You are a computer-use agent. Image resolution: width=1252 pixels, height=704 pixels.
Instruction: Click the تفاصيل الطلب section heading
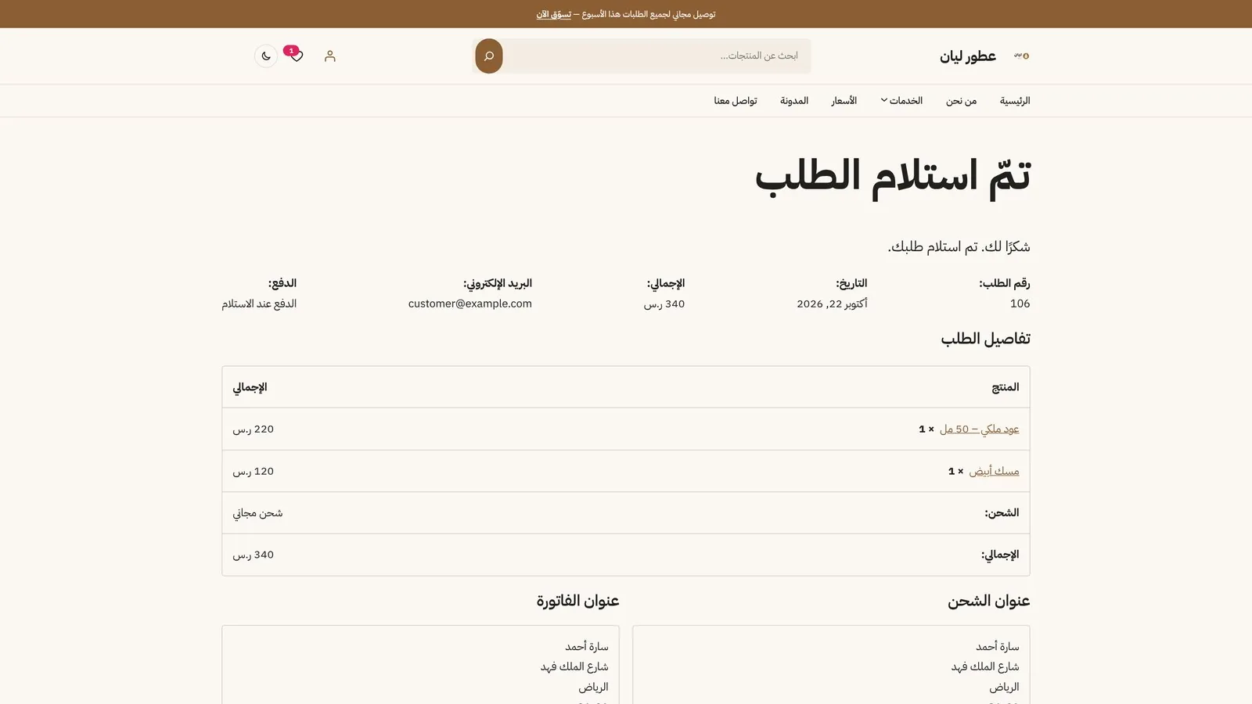[x=985, y=339]
